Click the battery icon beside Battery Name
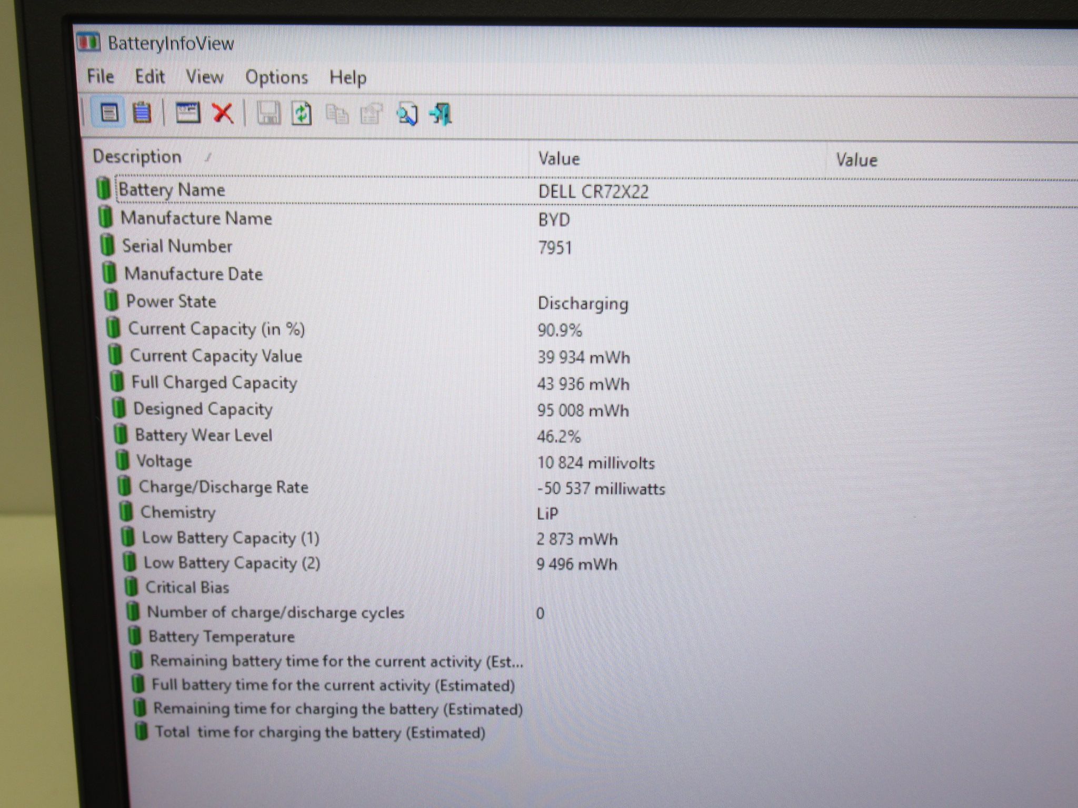The height and width of the screenshot is (808, 1078). 103,188
